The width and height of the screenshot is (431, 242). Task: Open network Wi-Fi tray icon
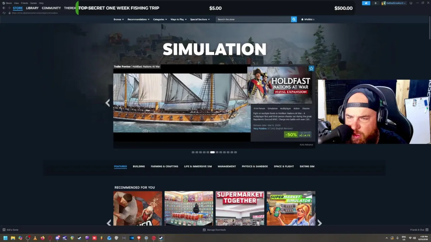pyautogui.click(x=410, y=238)
